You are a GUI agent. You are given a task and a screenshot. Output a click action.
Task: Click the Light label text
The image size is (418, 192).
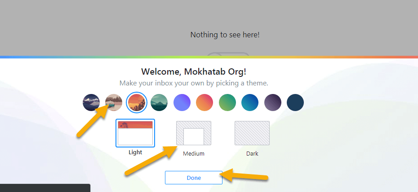click(135, 152)
